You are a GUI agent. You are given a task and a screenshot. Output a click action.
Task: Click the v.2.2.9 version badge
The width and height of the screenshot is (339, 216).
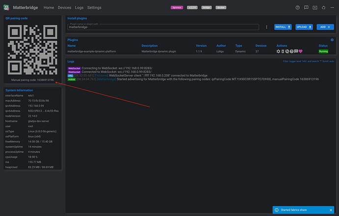[x=192, y=7]
